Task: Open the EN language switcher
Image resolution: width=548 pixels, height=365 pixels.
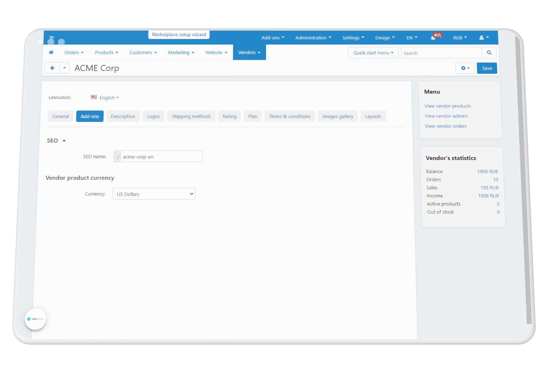Action: [x=412, y=38]
